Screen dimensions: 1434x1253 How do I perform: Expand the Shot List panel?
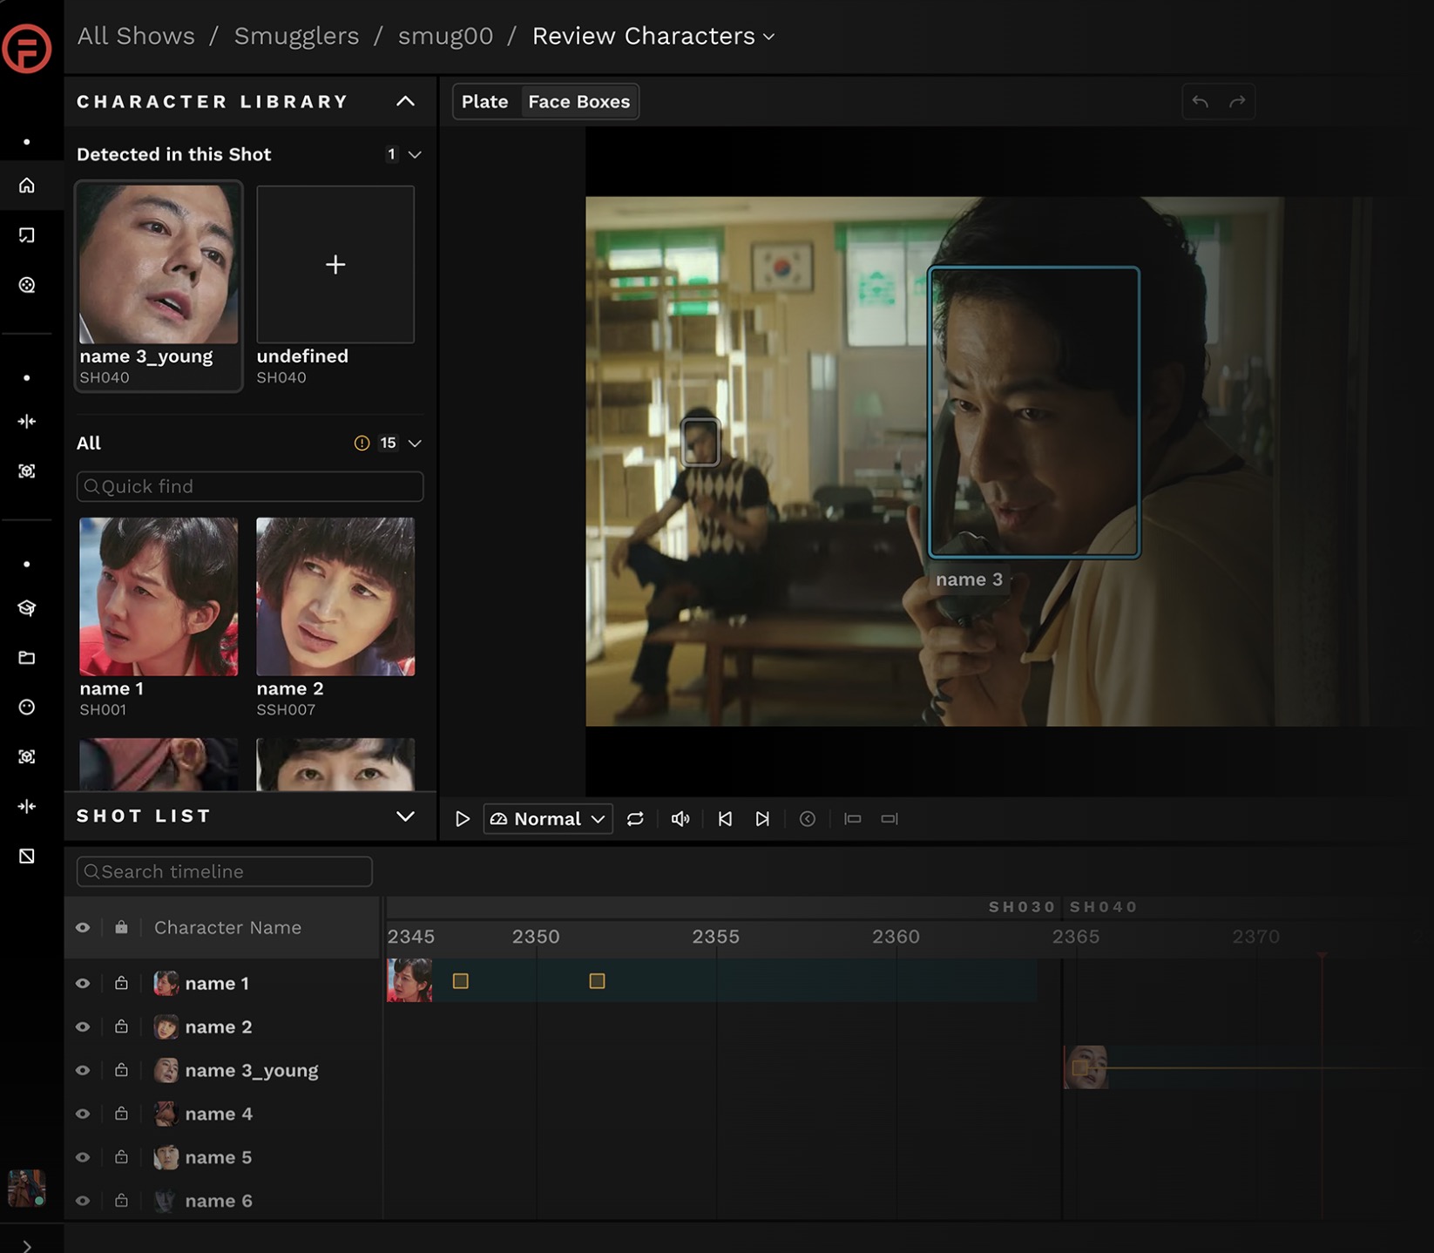tap(405, 816)
